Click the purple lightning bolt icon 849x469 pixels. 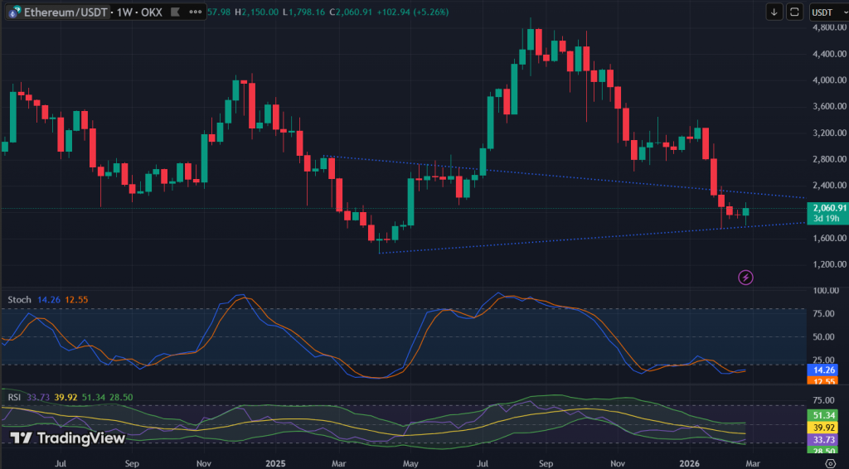pos(745,278)
